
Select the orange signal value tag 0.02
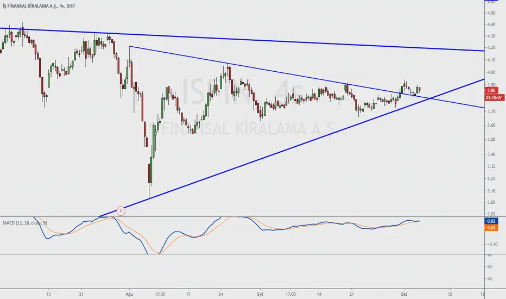pyautogui.click(x=491, y=228)
